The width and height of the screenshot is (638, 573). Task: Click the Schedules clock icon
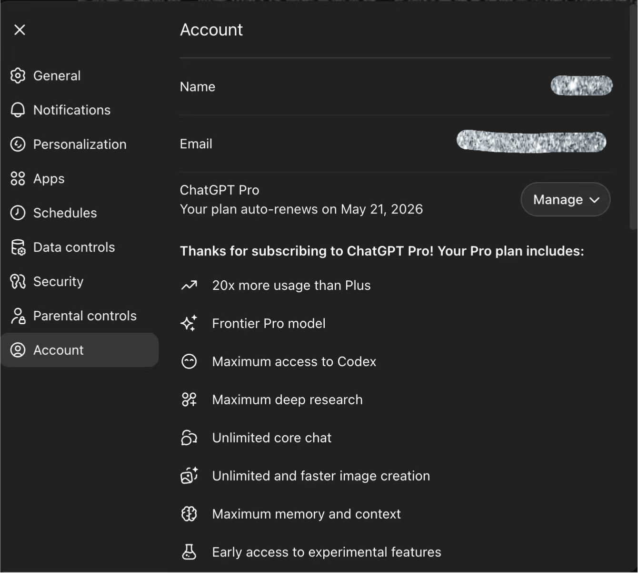coord(18,213)
